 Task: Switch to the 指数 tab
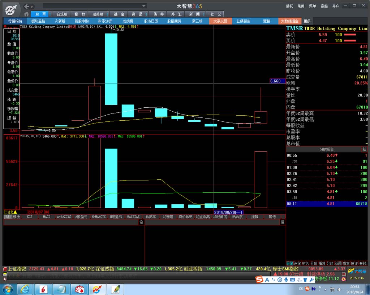pos(80,14)
